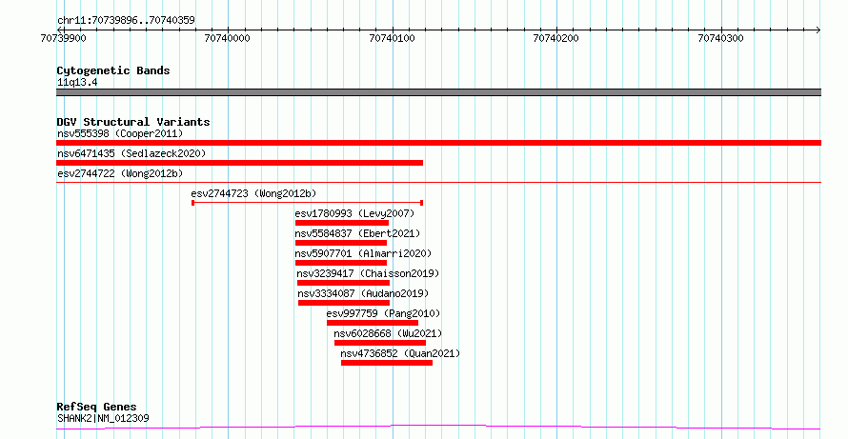Click the red bar under nsv4736852
This screenshot has width=848, height=439.
pos(387,363)
